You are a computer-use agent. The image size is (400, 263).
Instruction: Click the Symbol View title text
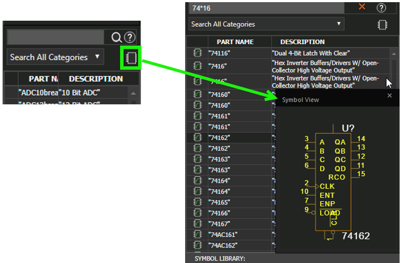(300, 100)
